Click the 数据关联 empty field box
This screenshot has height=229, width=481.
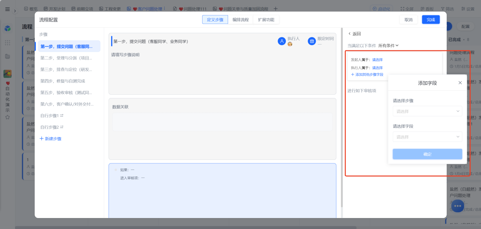[222, 122]
